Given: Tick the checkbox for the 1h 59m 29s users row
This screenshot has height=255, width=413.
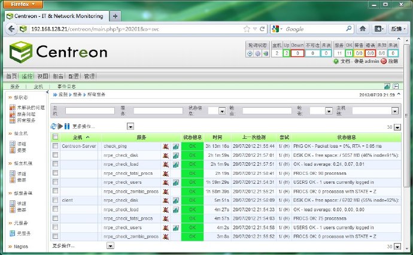Looking at the screenshot, I should click(x=55, y=182).
